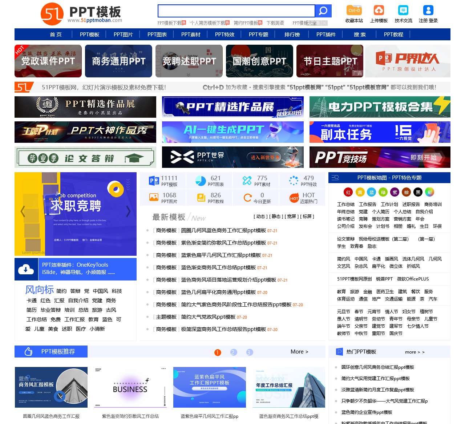This screenshot has width=465, height=424.
Task: Open the PPT模板 navigation tab
Action: pos(90,35)
